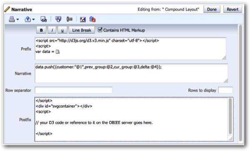Click into the Row separator field
This screenshot has height=151, width=250.
[73, 90]
